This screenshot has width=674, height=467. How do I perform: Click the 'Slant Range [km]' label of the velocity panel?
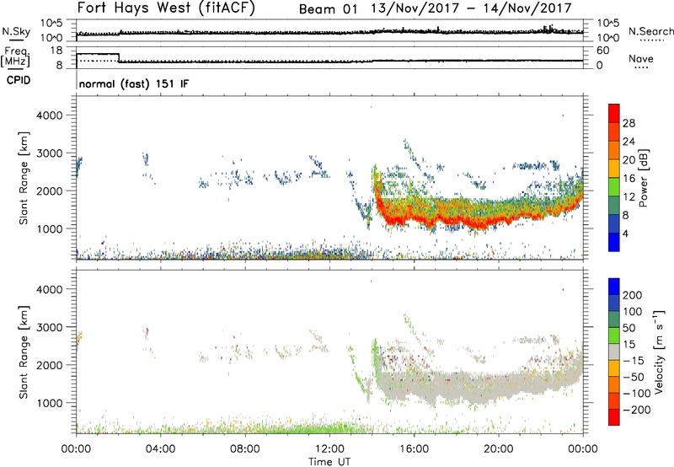(x=24, y=352)
